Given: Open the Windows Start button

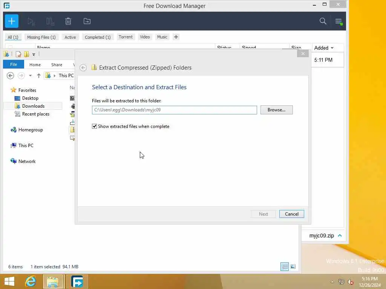Looking at the screenshot, I should tap(9, 281).
